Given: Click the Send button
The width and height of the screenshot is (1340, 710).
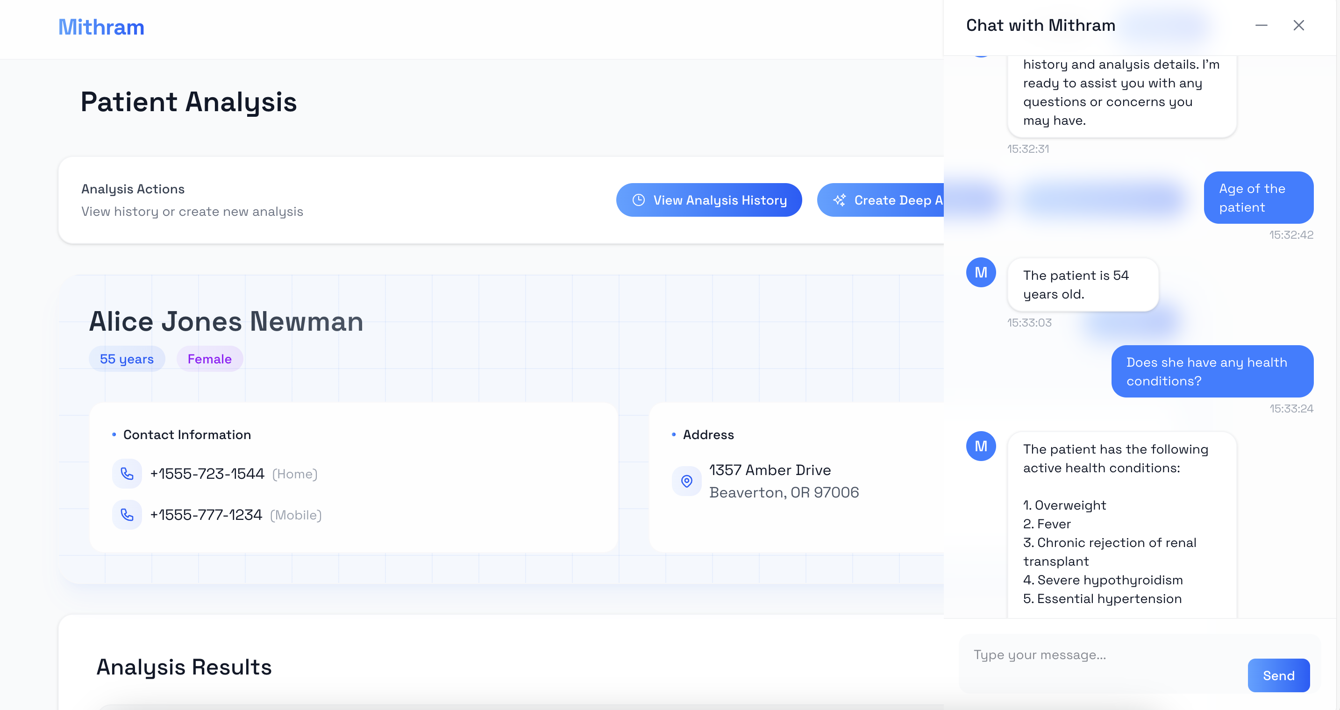Looking at the screenshot, I should pyautogui.click(x=1279, y=675).
